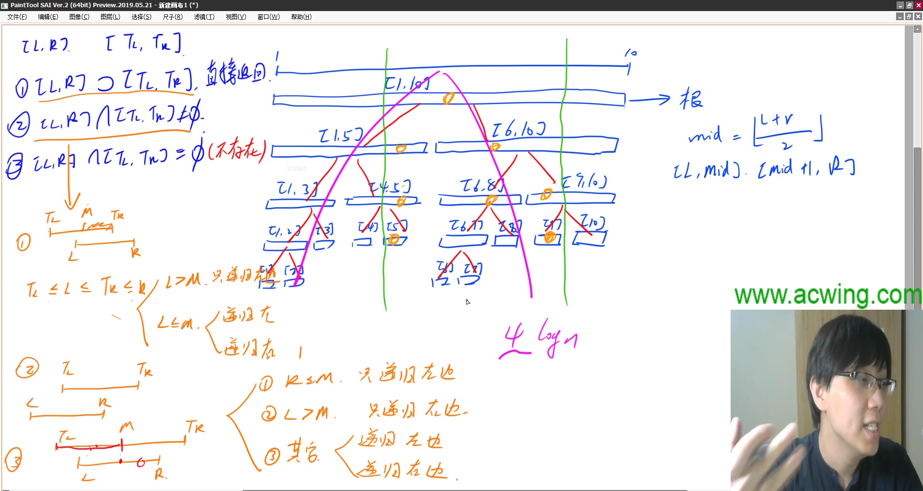
Task: Open the 选择(S) selection menu
Action: [x=141, y=17]
